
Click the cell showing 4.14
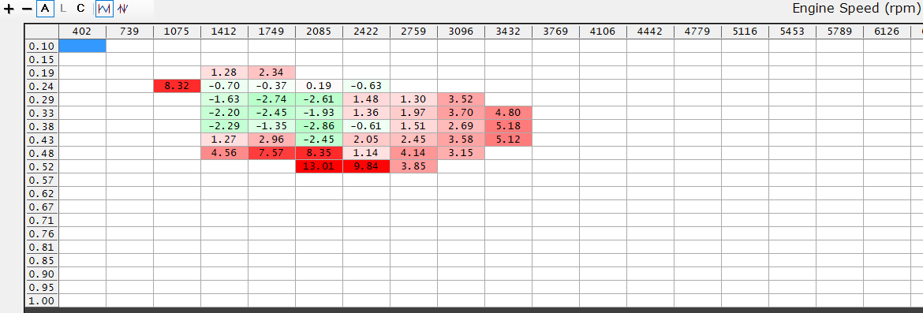(x=413, y=153)
